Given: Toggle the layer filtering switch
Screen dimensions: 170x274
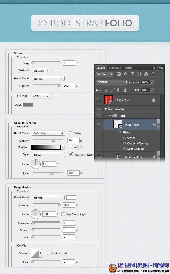Looking at the screenshot, I should pyautogui.click(x=153, y=74).
